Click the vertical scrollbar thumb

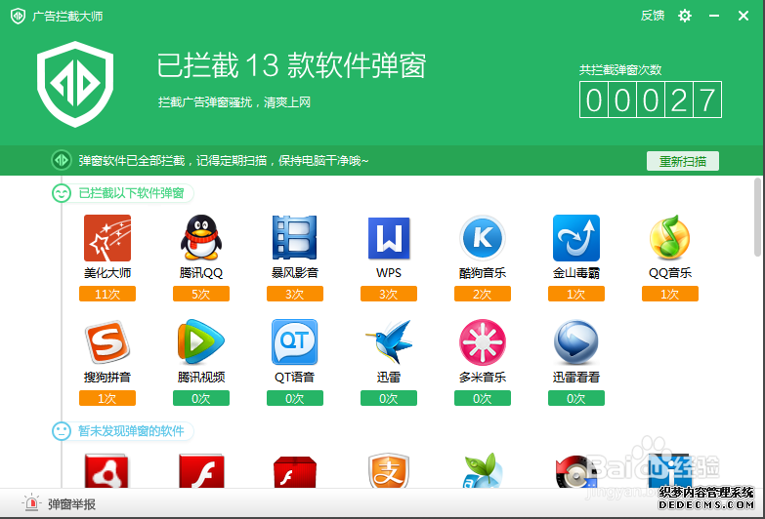(757, 217)
